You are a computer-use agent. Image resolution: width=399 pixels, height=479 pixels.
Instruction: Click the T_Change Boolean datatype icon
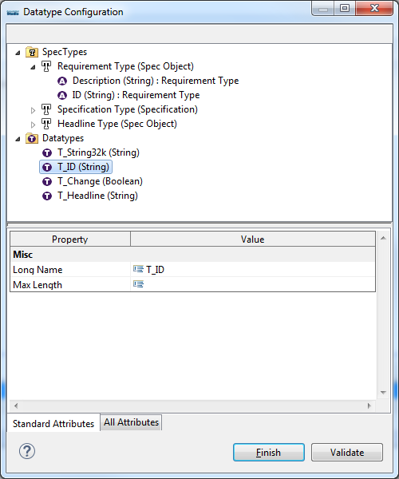coord(47,181)
